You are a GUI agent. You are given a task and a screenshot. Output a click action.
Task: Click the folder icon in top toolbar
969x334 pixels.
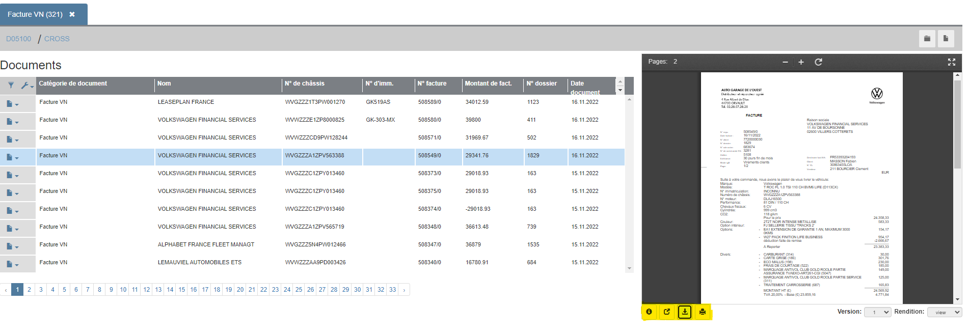(x=927, y=39)
